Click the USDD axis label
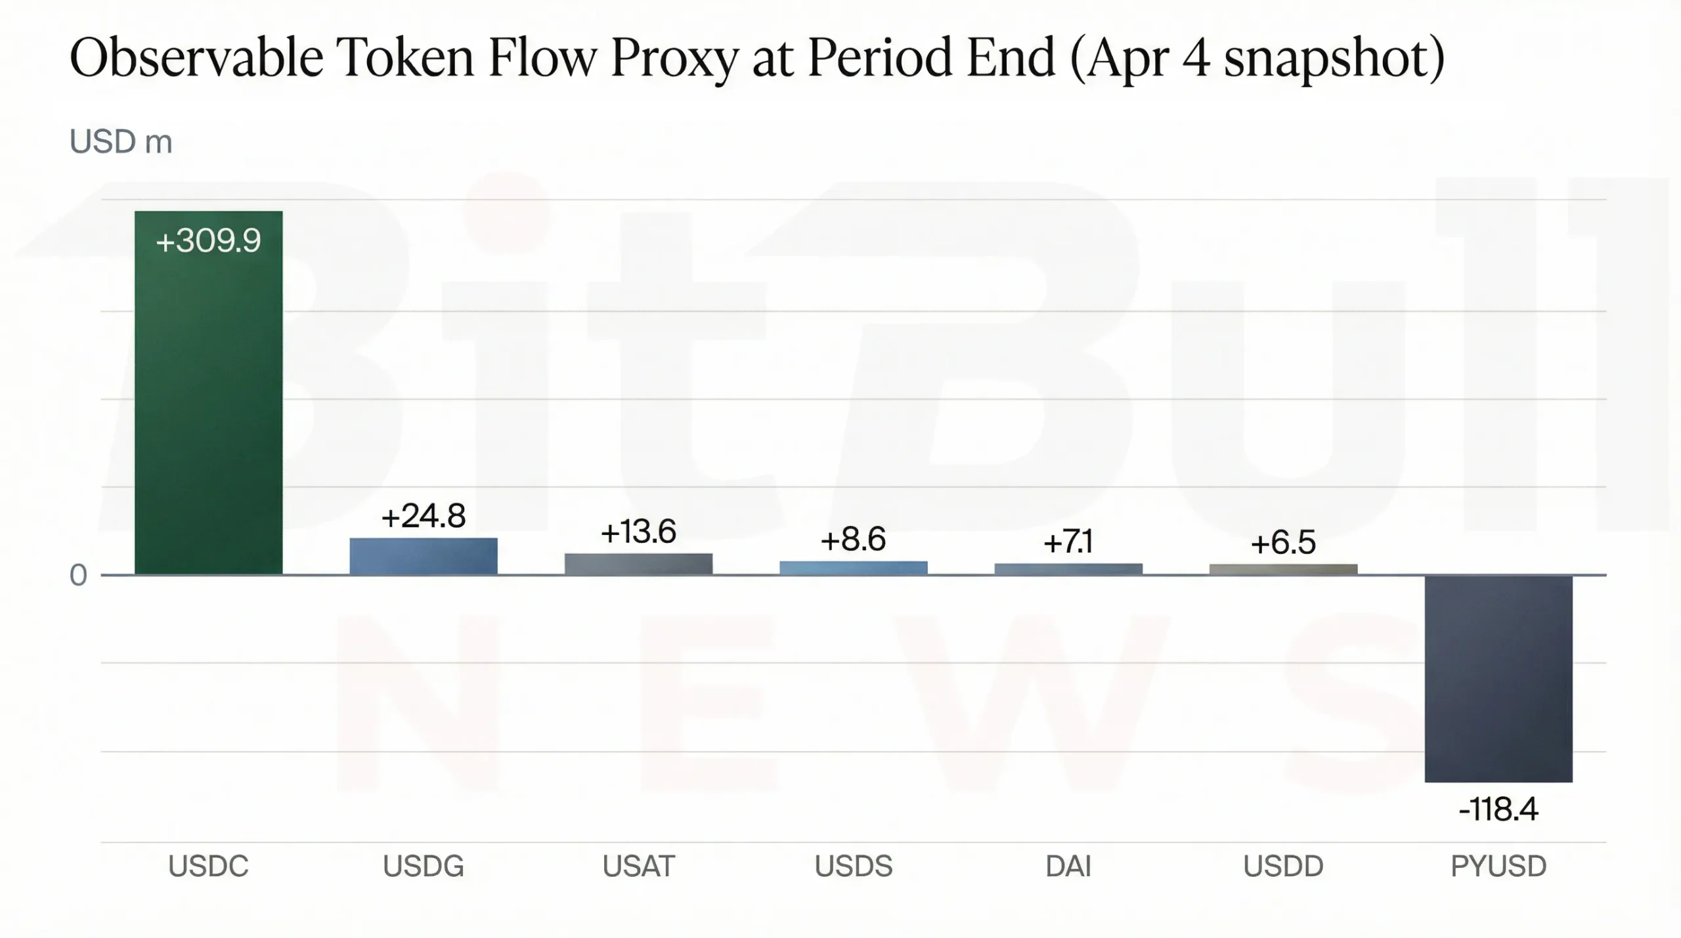This screenshot has width=1681, height=938. [1283, 866]
